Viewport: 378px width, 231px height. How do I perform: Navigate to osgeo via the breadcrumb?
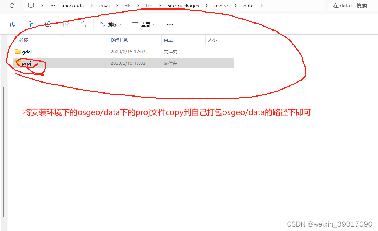pyautogui.click(x=221, y=6)
